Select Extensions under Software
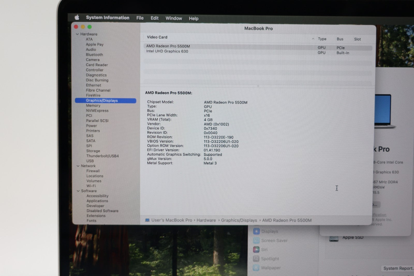The width and height of the screenshot is (414, 276). pos(96,216)
